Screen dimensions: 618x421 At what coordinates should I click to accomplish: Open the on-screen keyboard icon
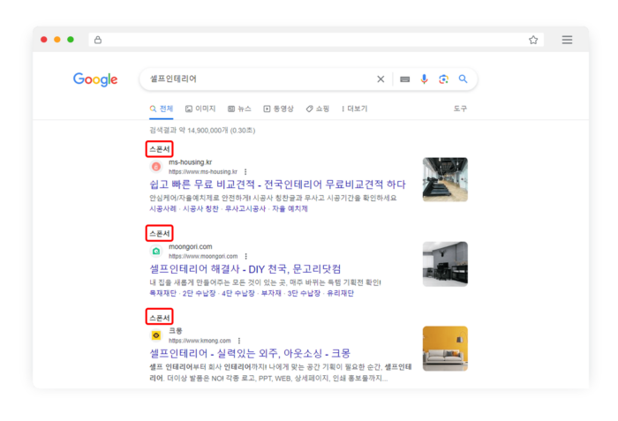pyautogui.click(x=404, y=79)
